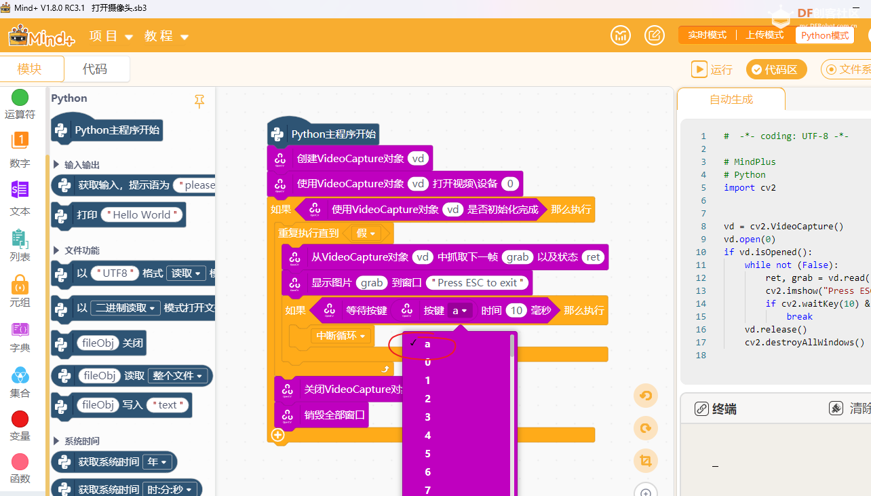Image resolution: width=871 pixels, height=496 pixels.
Task: Open the 变量 variables category
Action: point(20,426)
